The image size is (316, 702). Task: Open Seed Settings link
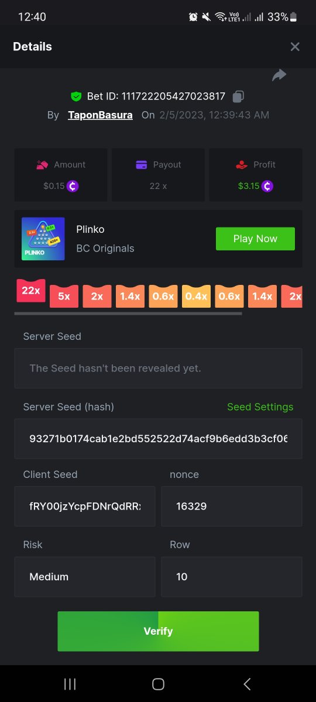260,407
